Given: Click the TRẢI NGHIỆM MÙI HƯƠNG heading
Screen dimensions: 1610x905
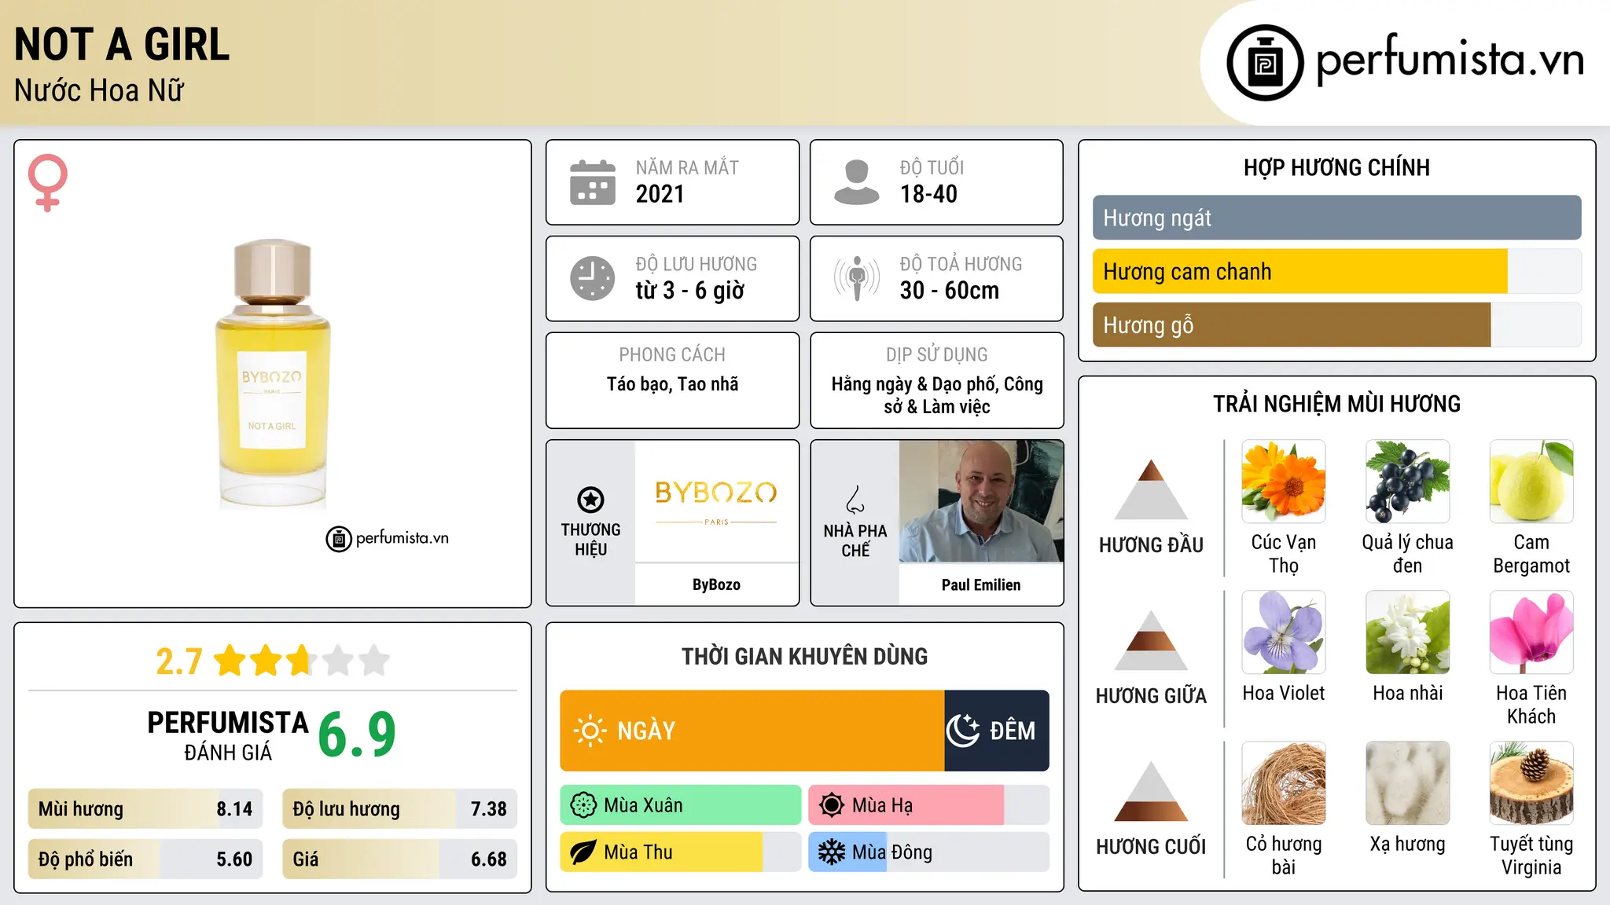Looking at the screenshot, I should click(1336, 404).
